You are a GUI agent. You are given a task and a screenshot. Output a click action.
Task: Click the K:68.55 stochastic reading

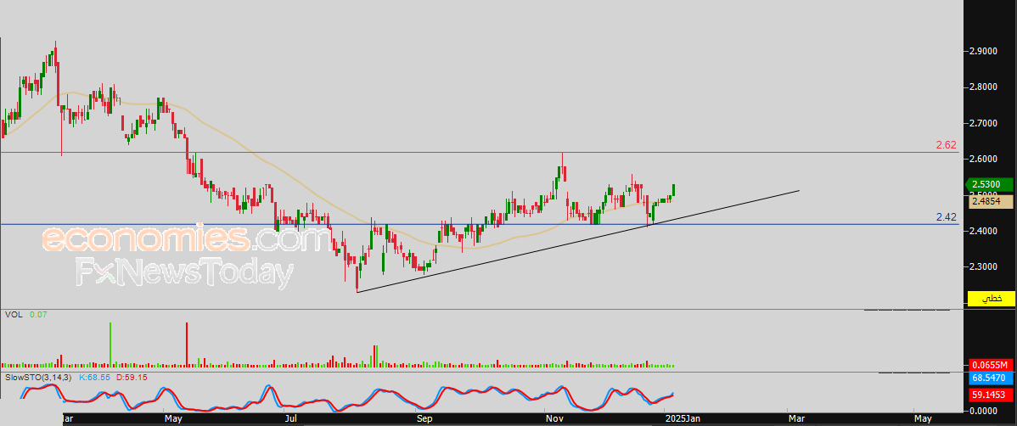96,377
